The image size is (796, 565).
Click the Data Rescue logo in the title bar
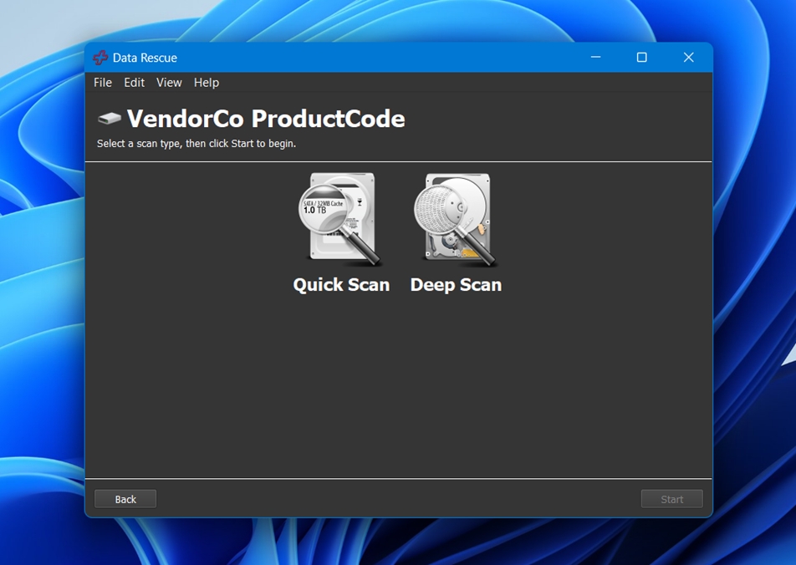pyautogui.click(x=102, y=58)
